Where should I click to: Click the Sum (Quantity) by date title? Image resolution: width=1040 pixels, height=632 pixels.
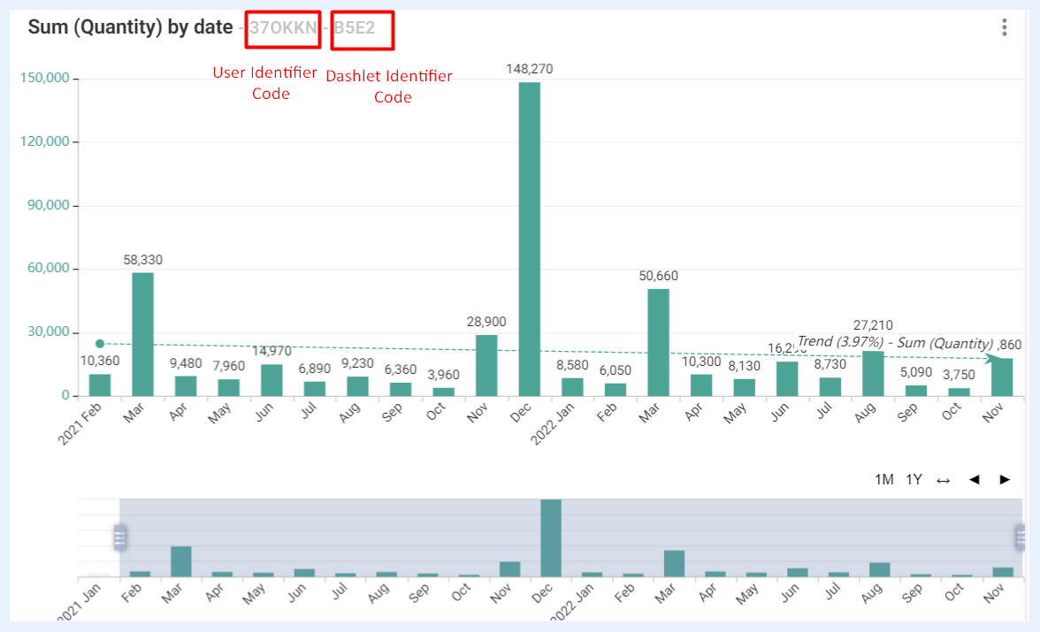tap(130, 27)
